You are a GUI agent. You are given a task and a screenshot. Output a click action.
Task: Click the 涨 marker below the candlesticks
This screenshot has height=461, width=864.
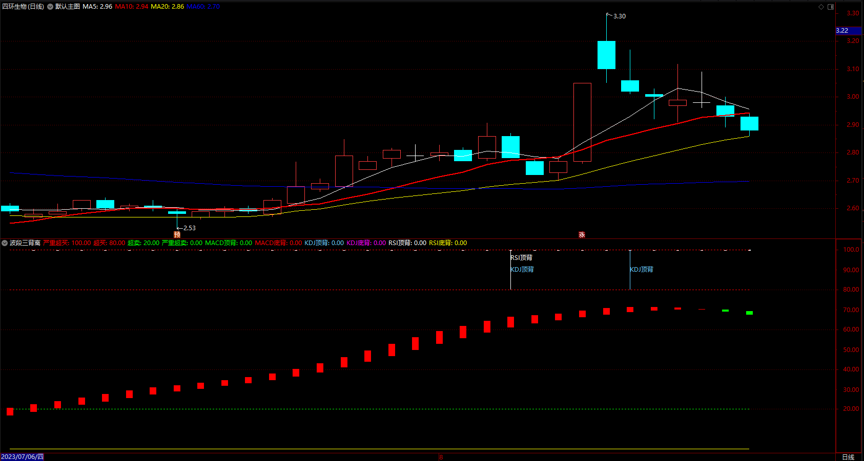[582, 234]
